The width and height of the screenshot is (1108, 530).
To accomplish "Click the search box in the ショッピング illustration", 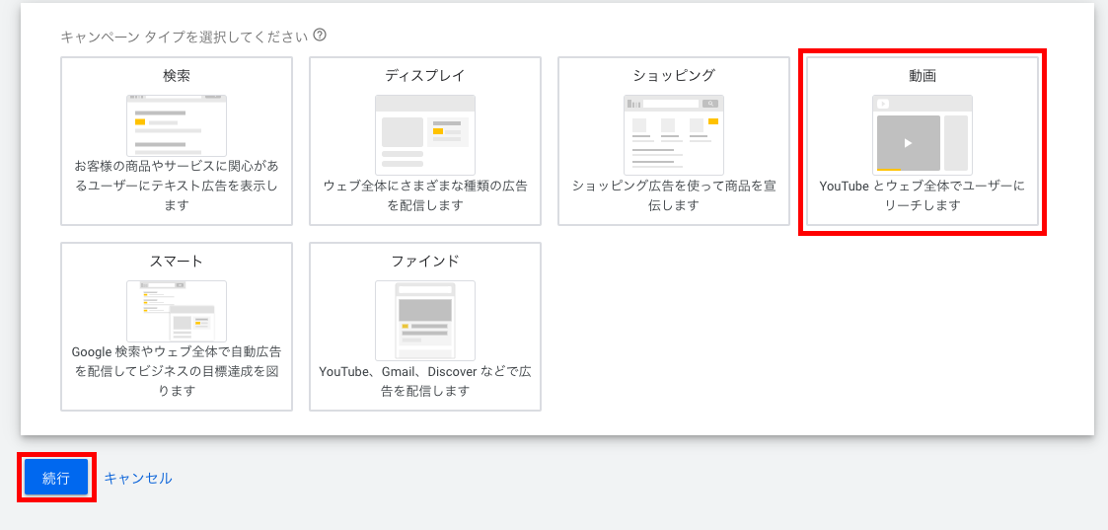I will [671, 104].
